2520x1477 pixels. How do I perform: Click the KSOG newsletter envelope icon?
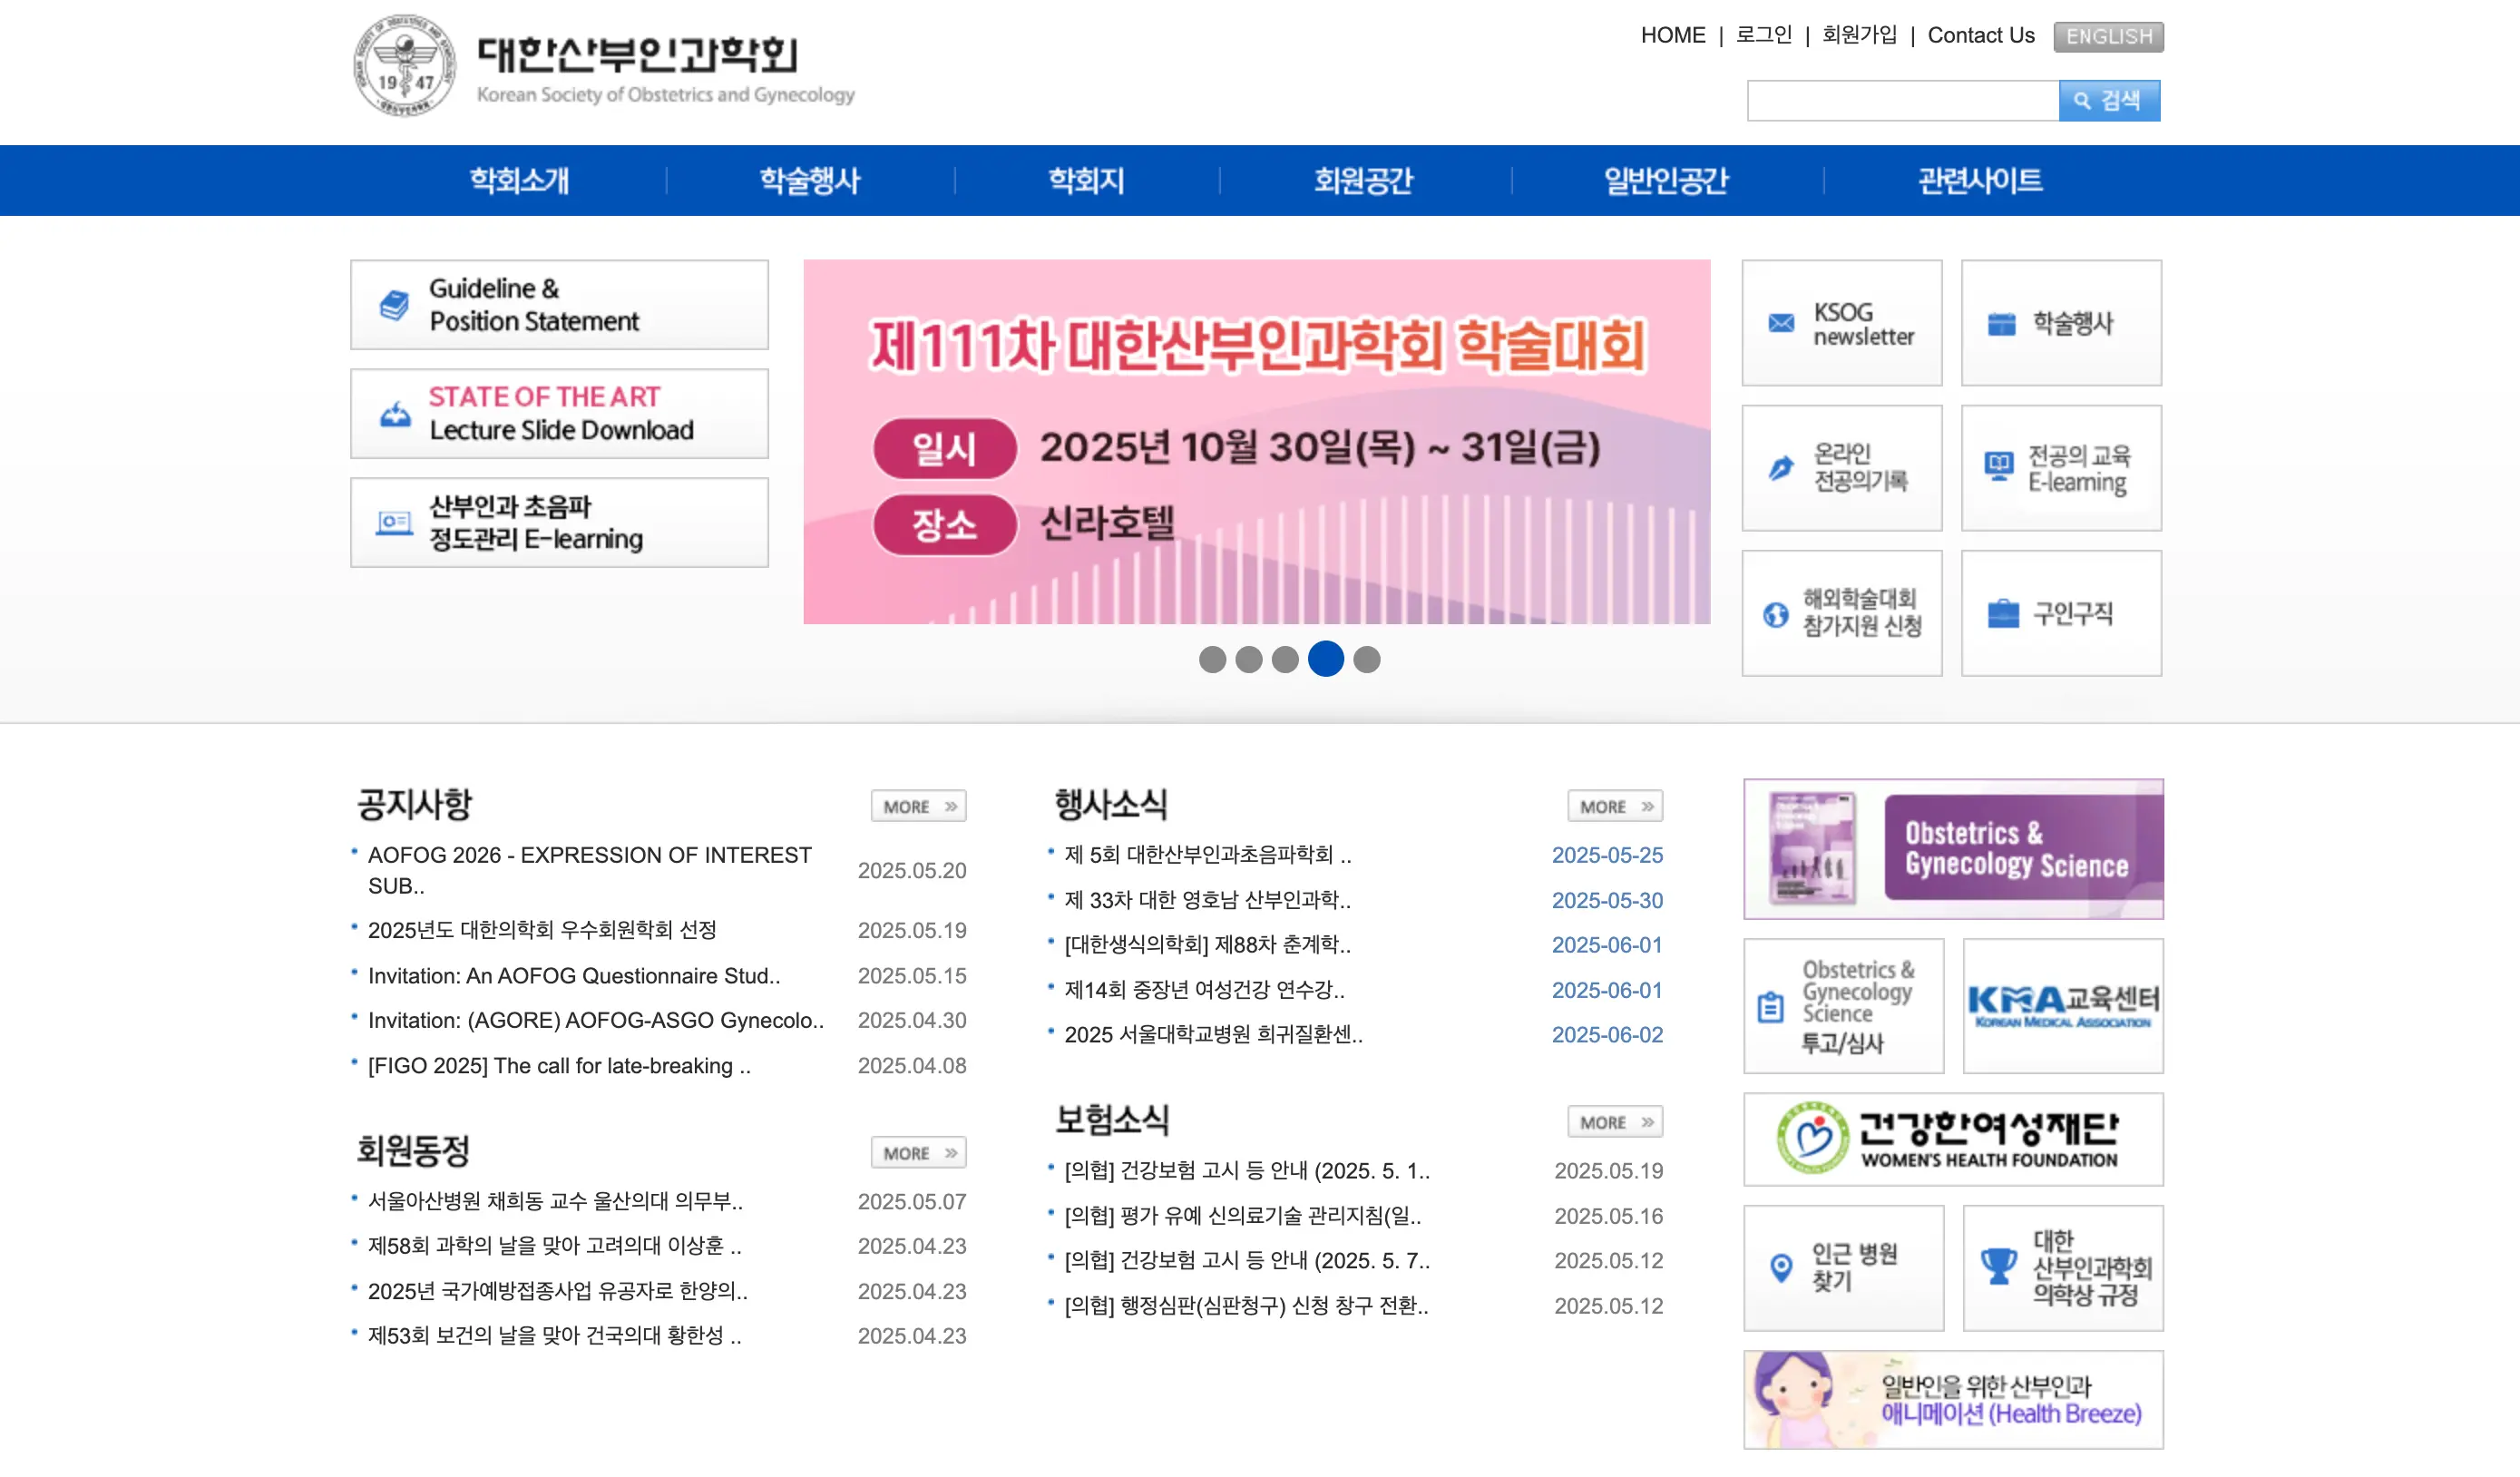point(1781,323)
